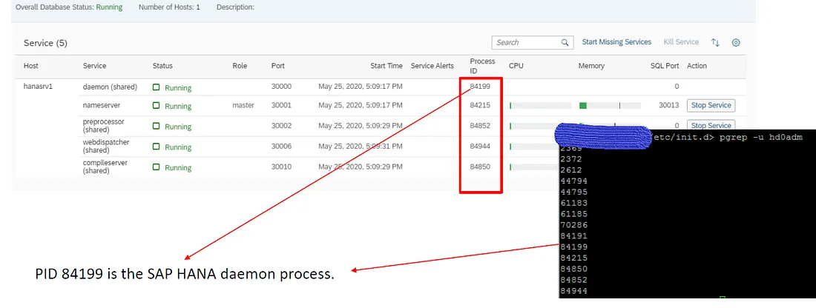The height and width of the screenshot is (308, 816).
Task: Click process ID 84852 in table
Action: 480,125
